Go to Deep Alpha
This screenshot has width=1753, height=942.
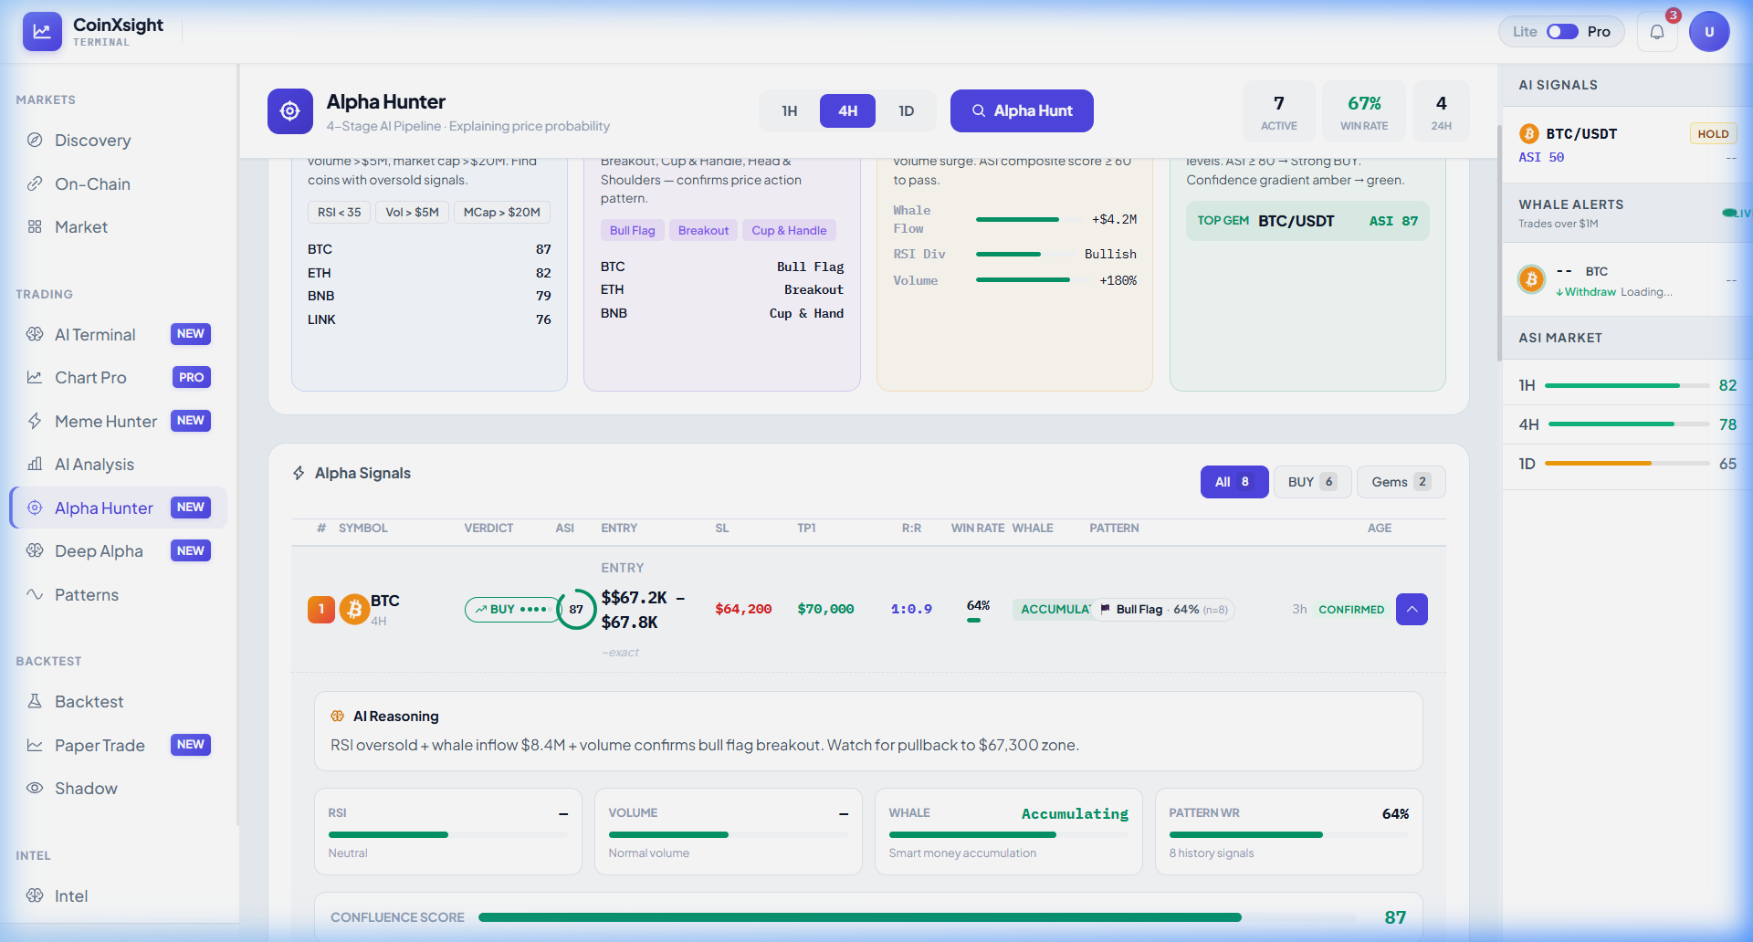119,551
